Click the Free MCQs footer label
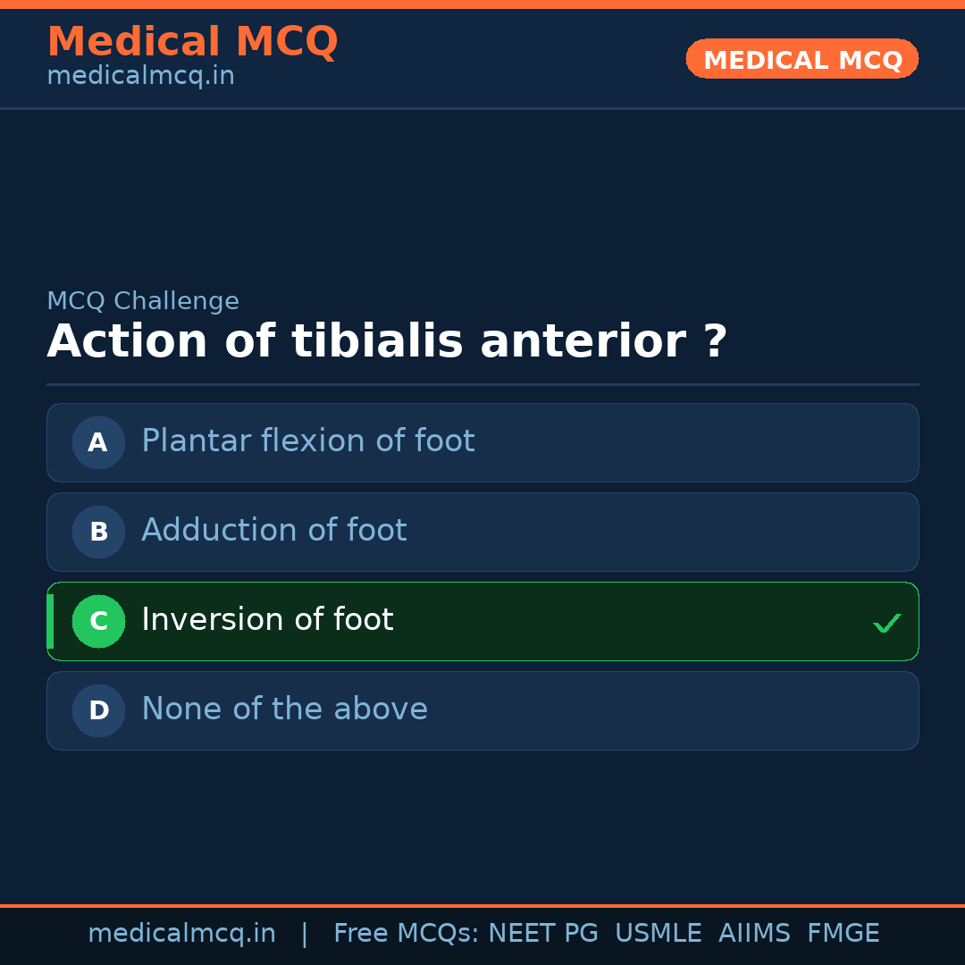 [407, 934]
